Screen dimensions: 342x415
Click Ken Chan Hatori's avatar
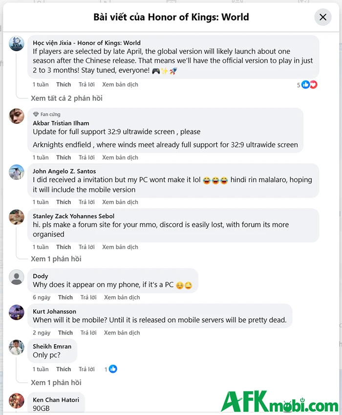coord(17,400)
